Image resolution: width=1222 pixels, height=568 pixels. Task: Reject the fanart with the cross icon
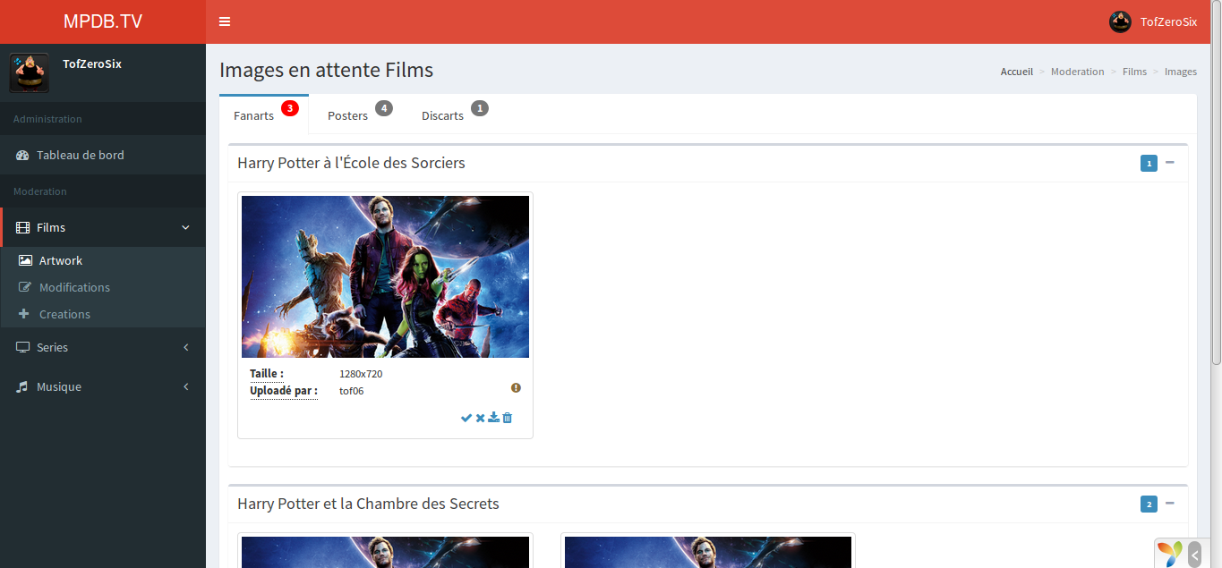tap(480, 418)
